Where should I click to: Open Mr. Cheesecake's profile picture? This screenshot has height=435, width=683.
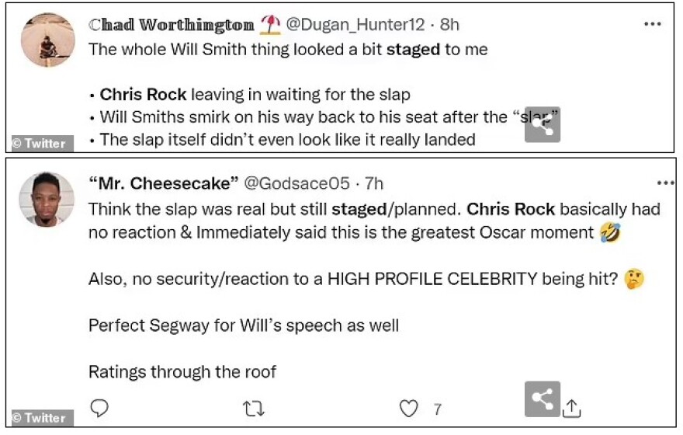(47, 199)
